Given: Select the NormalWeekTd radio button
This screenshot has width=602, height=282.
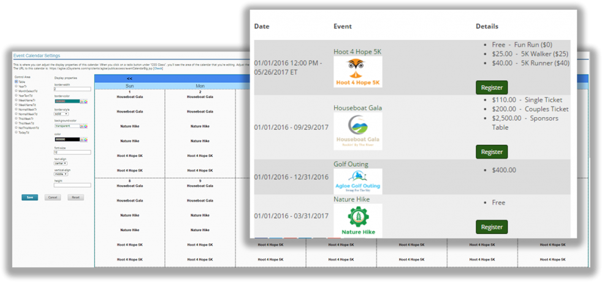Looking at the screenshot, I should (16, 114).
